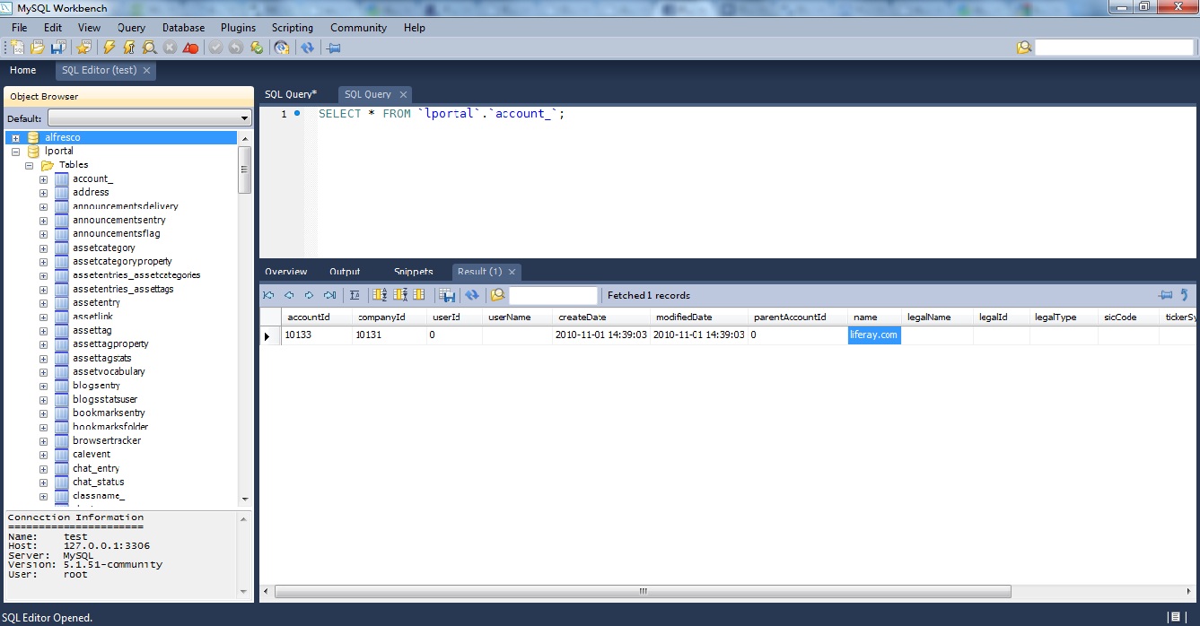
Task: Open the Scripting menu
Action: point(293,28)
